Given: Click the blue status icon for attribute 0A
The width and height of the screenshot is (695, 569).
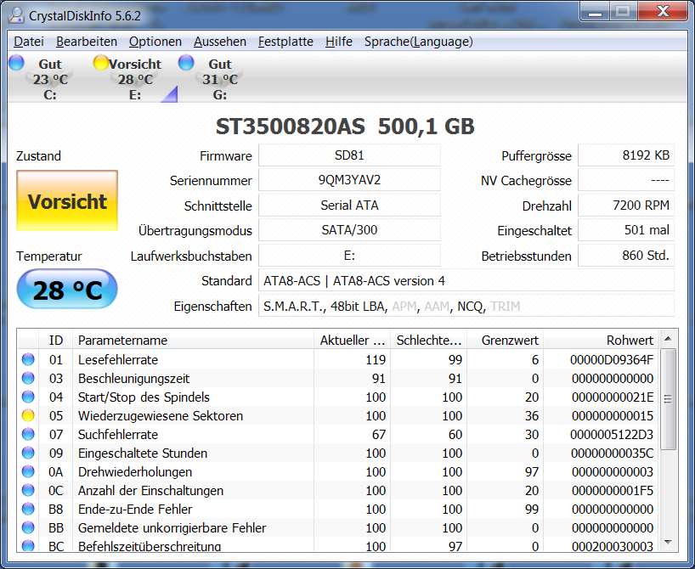Looking at the screenshot, I should click(x=28, y=471).
